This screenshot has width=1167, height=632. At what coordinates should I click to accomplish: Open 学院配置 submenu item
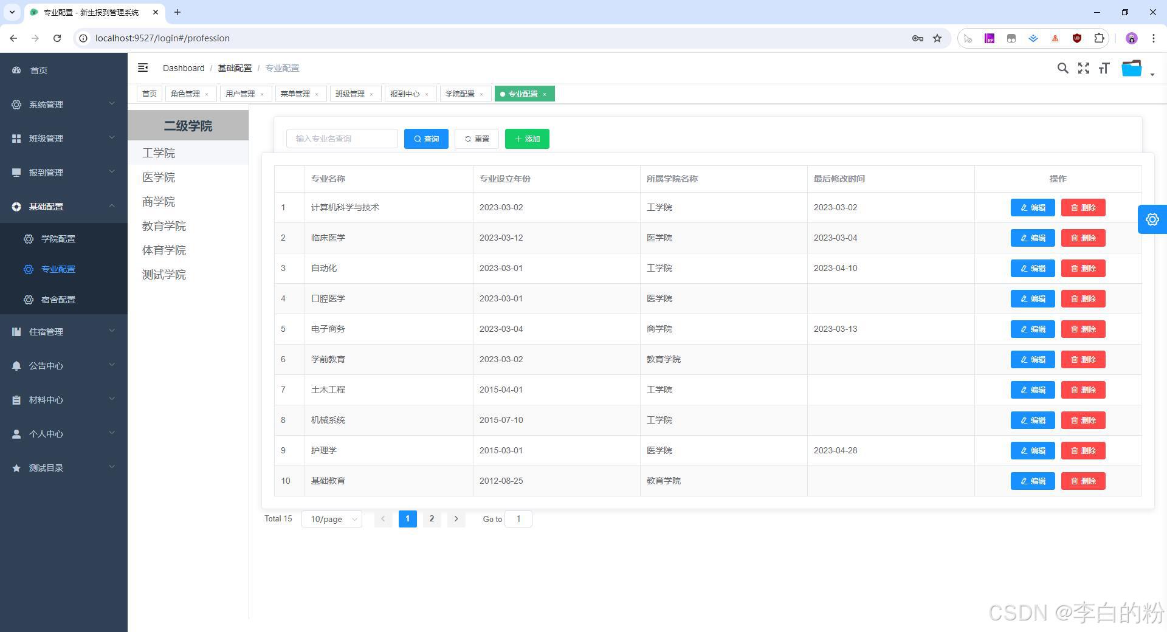[x=64, y=238]
